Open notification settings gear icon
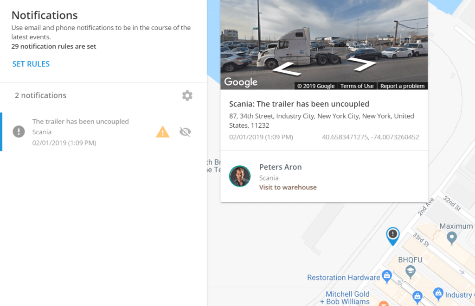The height and width of the screenshot is (306, 475). coord(187,95)
